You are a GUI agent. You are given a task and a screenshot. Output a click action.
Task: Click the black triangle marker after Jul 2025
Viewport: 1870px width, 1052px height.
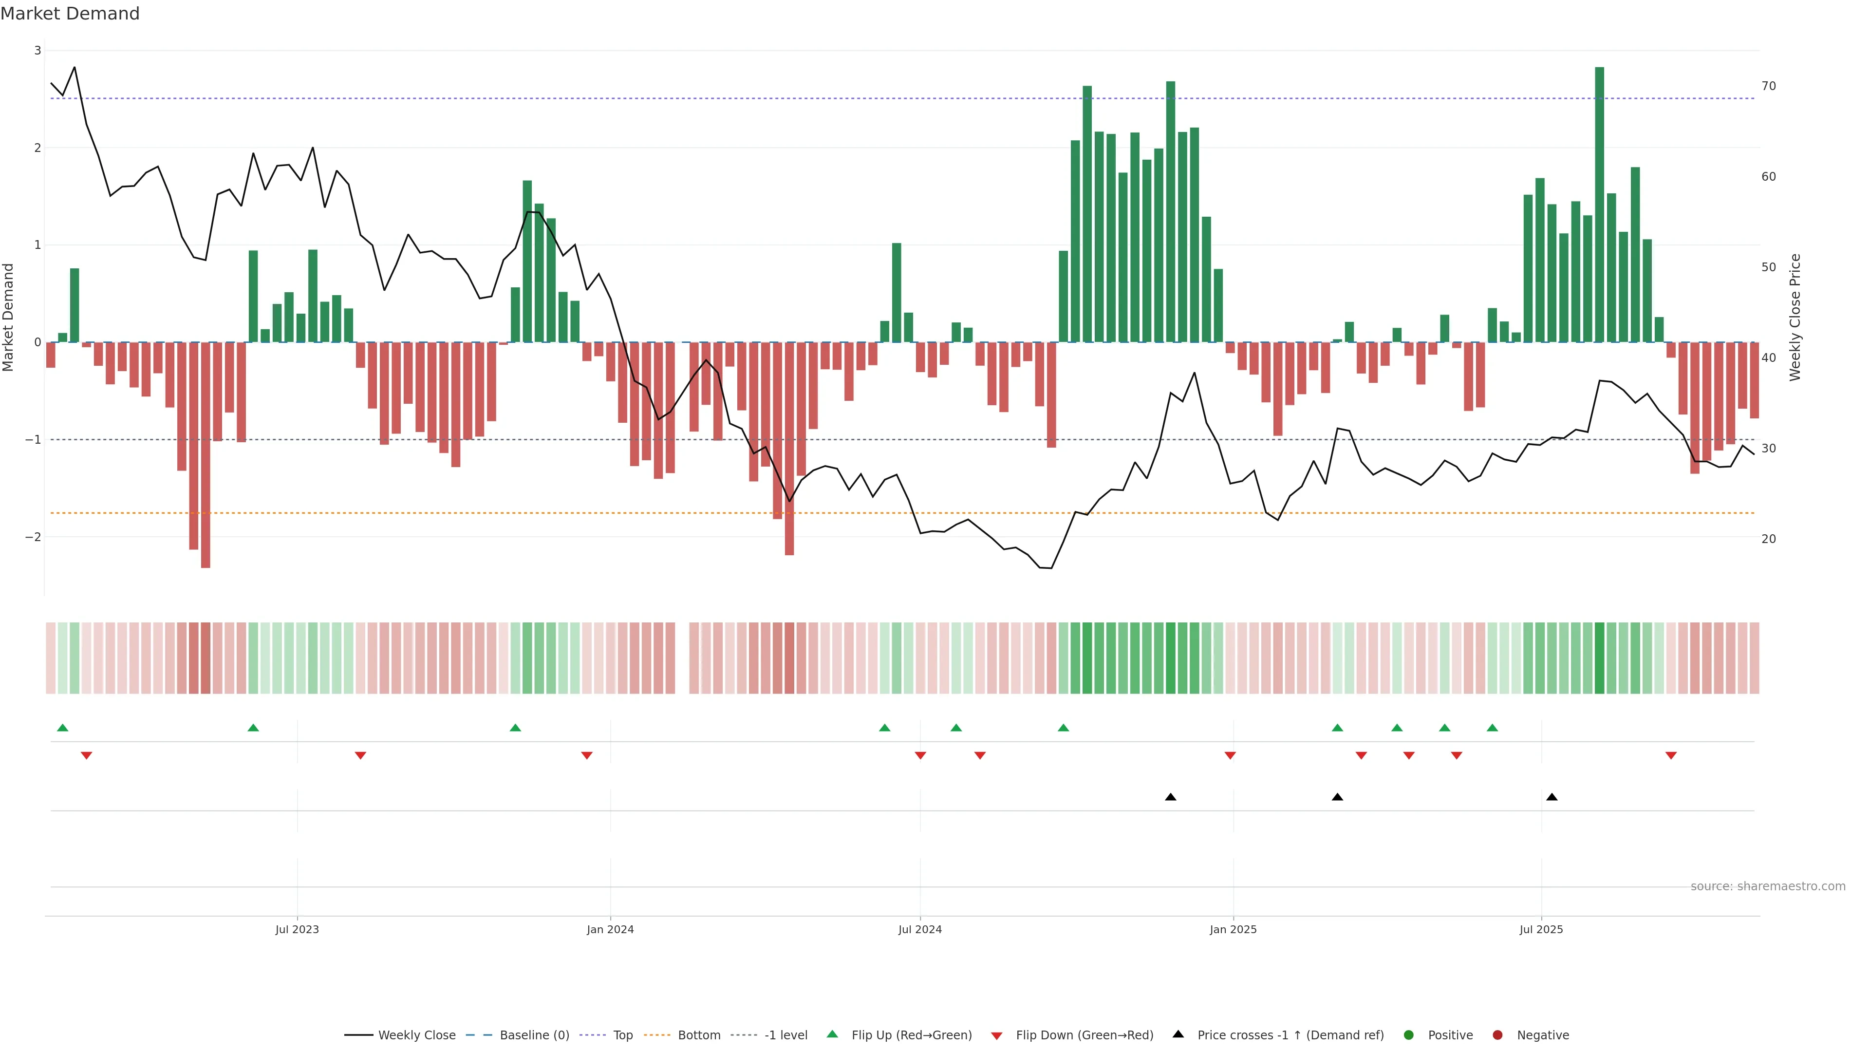coord(1552,797)
